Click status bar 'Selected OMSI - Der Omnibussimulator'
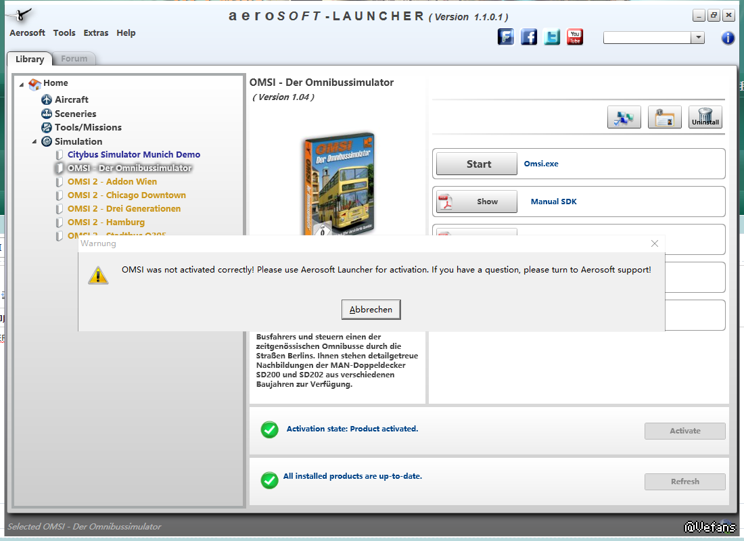Screen dimensions: 744x541 coord(85,527)
